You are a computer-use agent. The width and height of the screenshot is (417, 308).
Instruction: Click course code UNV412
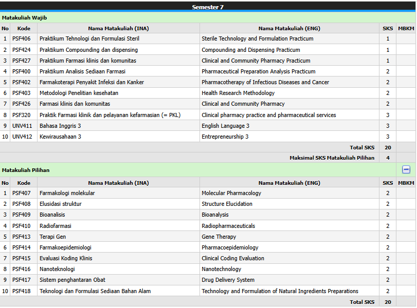pos(22,137)
